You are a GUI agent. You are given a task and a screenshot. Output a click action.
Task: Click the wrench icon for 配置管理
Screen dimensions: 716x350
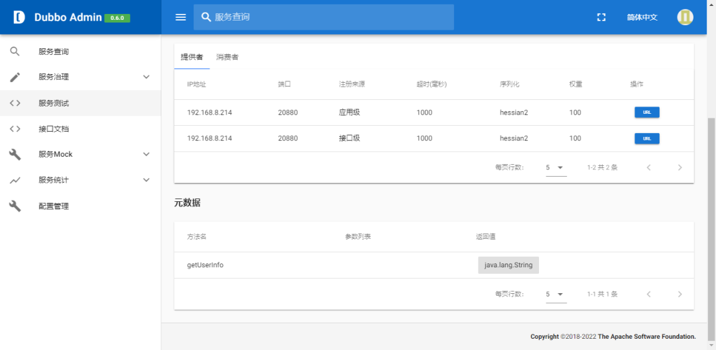pyautogui.click(x=15, y=206)
